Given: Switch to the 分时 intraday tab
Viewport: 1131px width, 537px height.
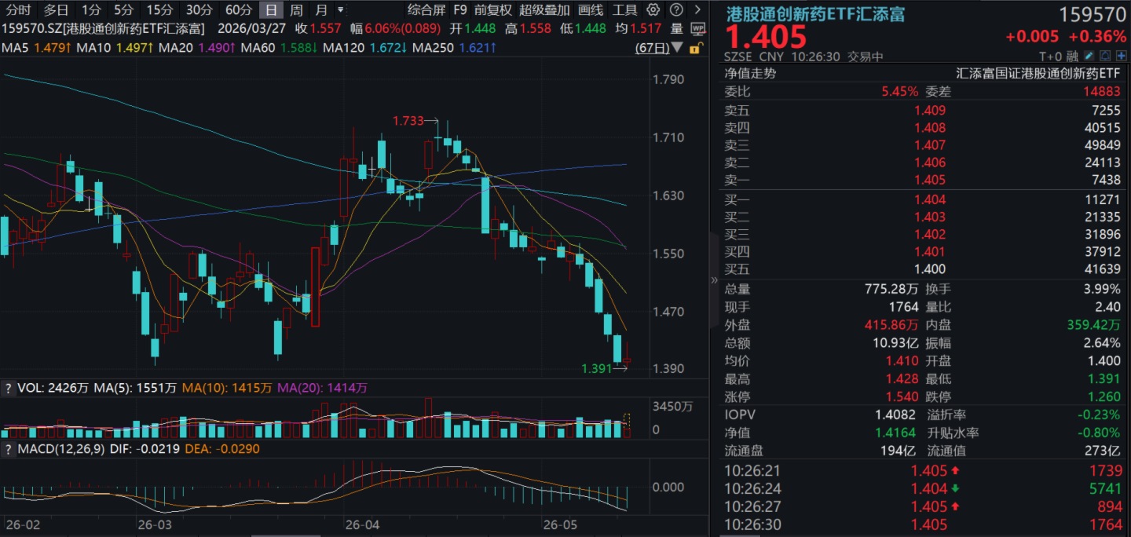Looking at the screenshot, I should (x=19, y=10).
